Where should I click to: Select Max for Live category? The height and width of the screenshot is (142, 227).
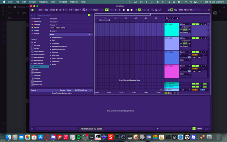pos(39,64)
